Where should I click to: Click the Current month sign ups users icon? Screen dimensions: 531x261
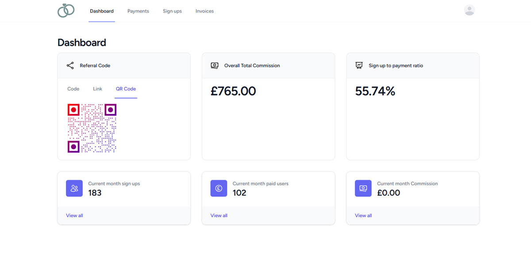(74, 188)
